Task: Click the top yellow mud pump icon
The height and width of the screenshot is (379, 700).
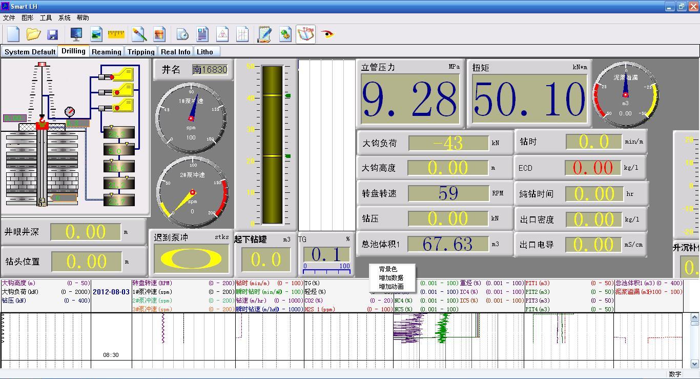Action: (123, 75)
